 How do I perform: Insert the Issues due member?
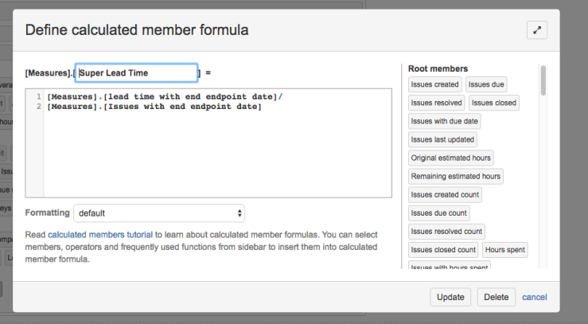[x=485, y=84]
